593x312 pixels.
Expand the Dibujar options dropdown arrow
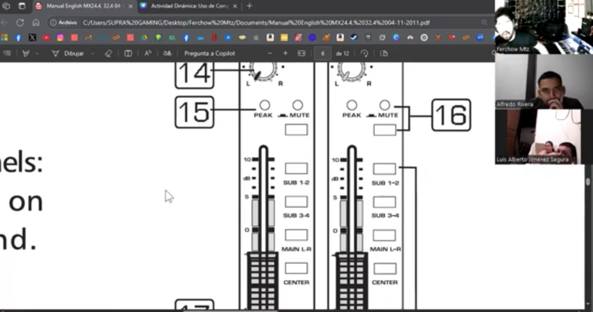tap(93, 54)
